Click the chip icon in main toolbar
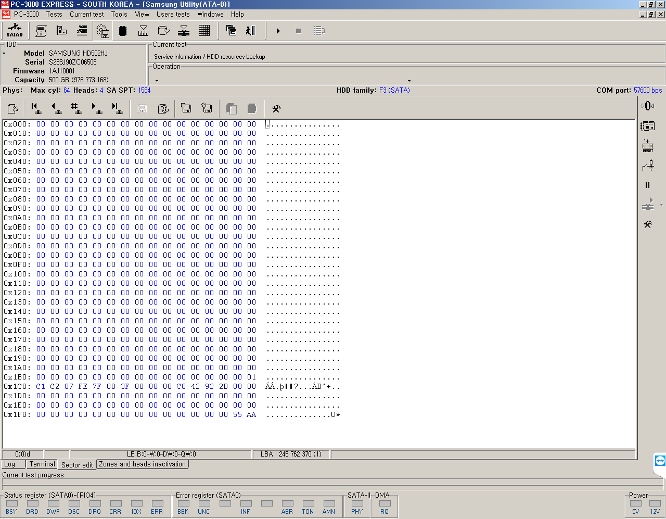The width and height of the screenshot is (666, 519). point(123,31)
